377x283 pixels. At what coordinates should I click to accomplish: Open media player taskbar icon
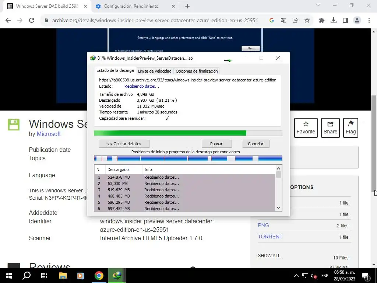pos(81,276)
